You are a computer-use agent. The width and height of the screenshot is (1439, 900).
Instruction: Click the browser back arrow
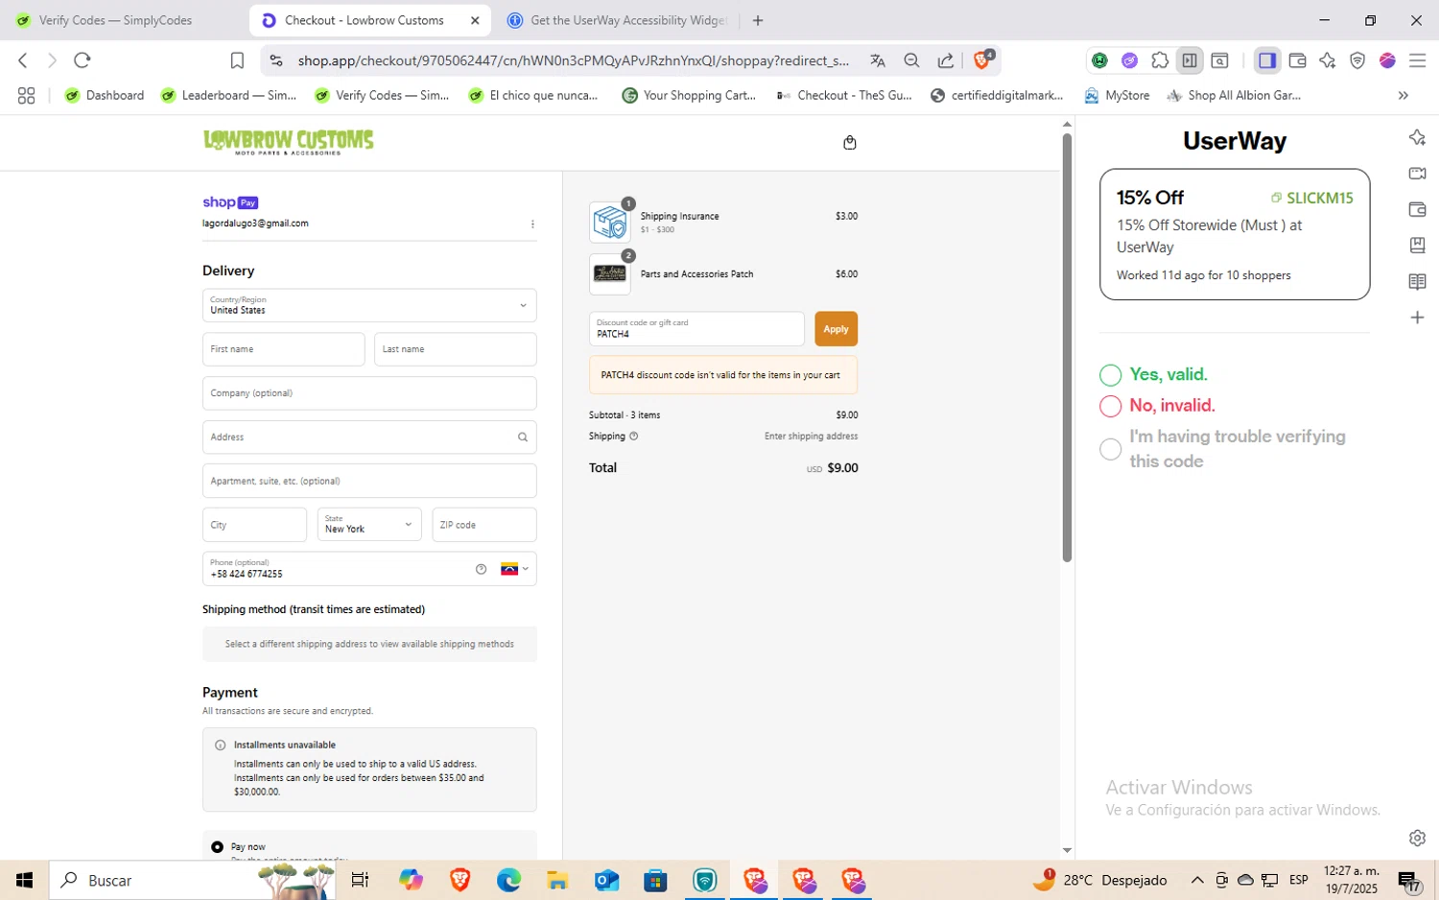click(x=23, y=60)
